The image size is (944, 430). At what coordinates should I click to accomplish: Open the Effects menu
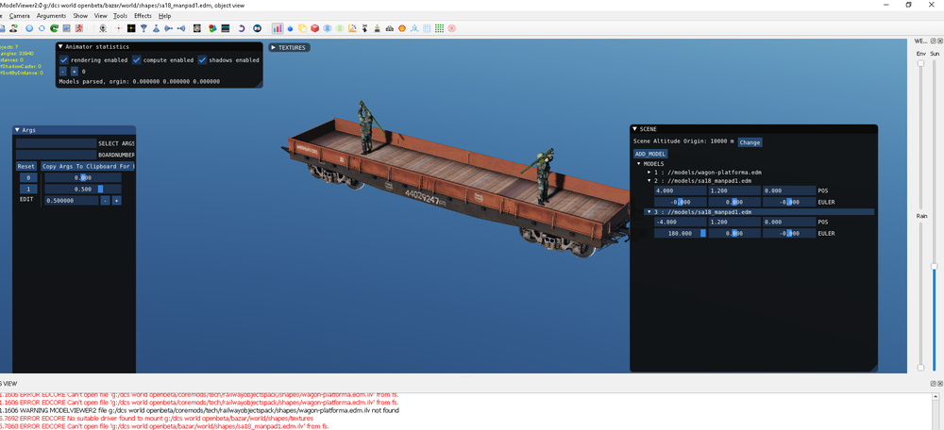143,16
